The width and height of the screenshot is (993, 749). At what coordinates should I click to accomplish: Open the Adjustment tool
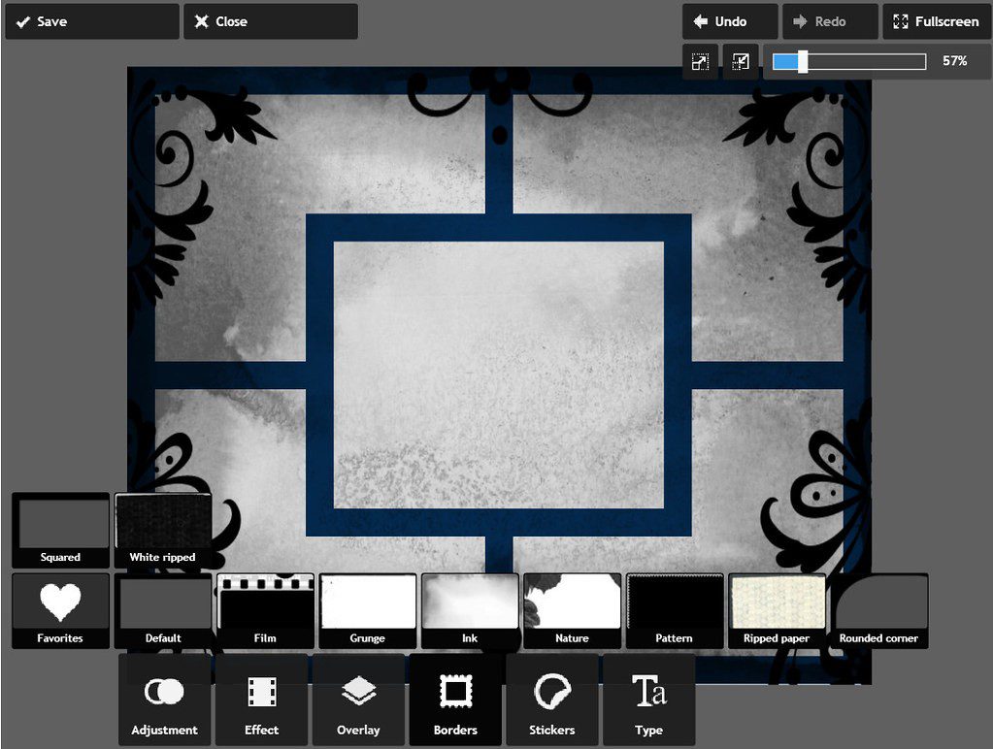click(x=165, y=700)
